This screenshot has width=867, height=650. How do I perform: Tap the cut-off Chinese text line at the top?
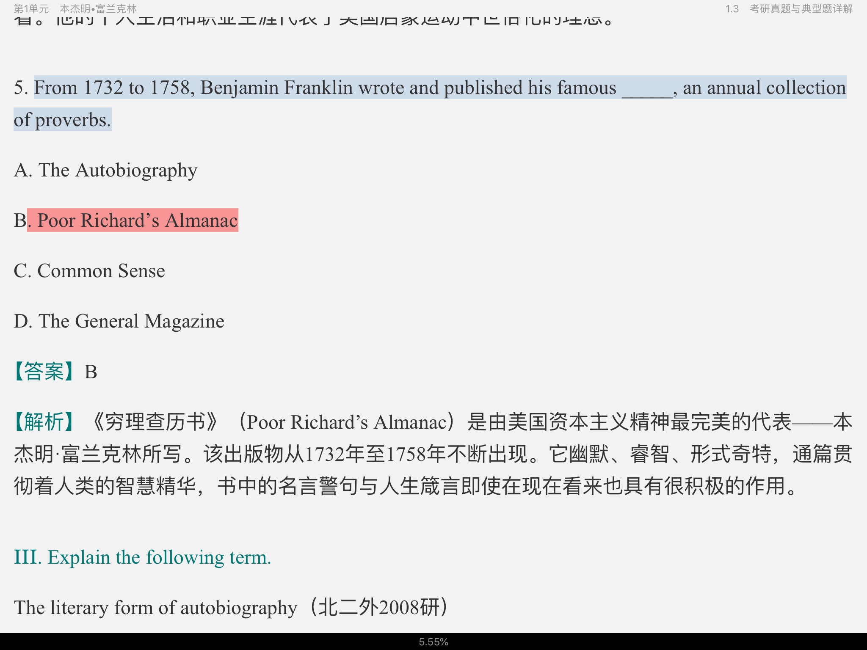pos(313,20)
